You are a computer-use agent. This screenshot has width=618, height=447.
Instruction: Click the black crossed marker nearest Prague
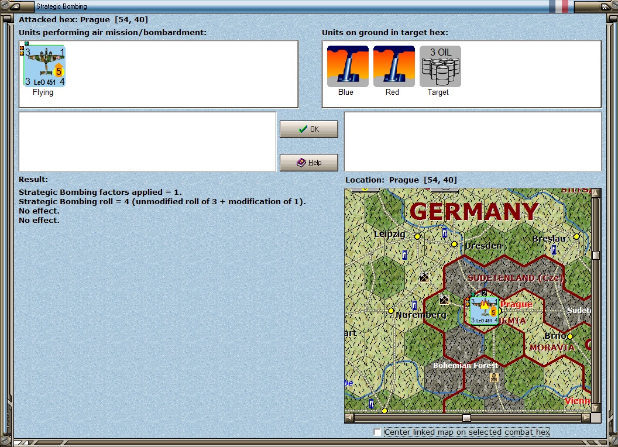pos(444,300)
